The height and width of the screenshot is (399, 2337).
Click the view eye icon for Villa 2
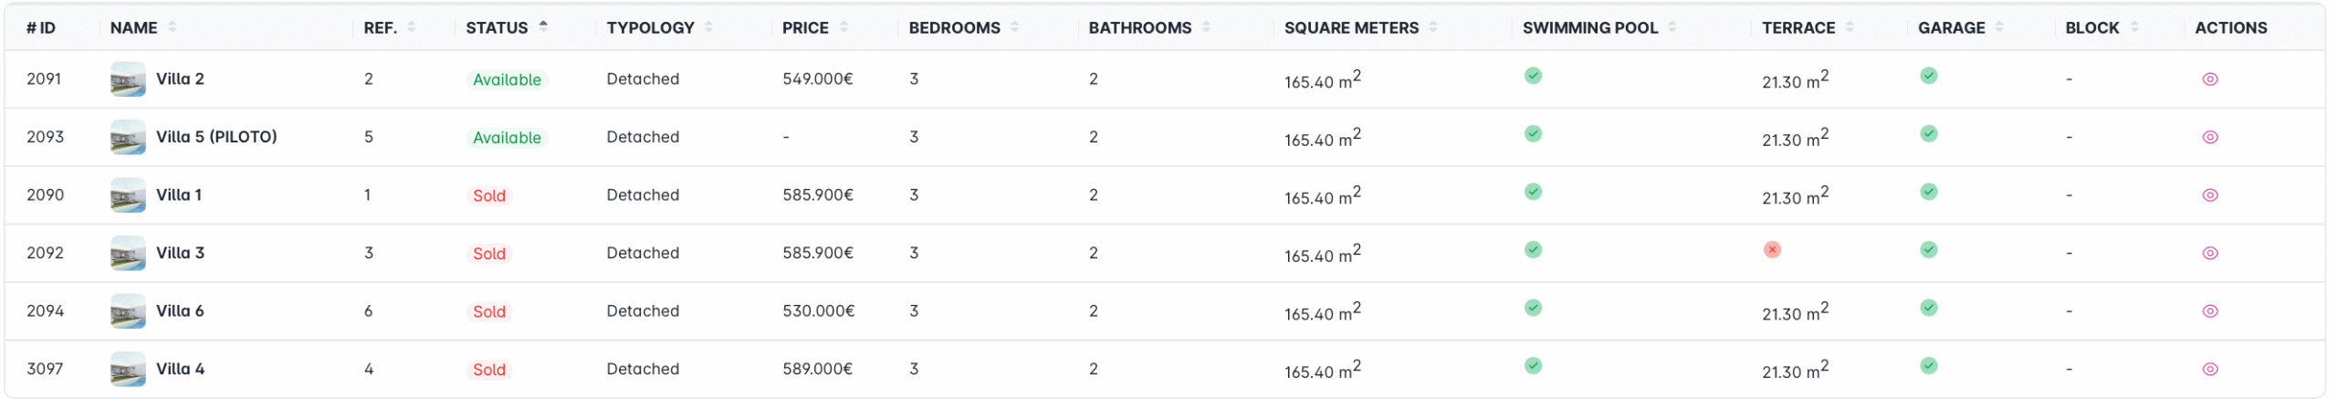coord(2209,79)
